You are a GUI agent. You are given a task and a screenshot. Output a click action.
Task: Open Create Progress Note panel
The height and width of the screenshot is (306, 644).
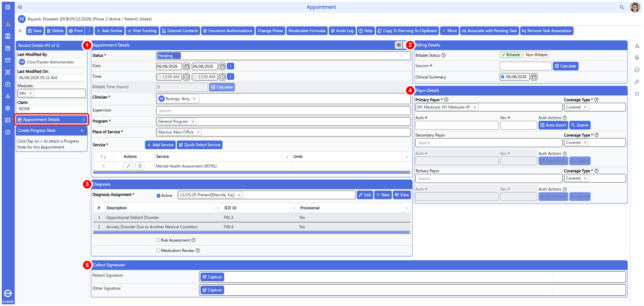click(x=51, y=131)
